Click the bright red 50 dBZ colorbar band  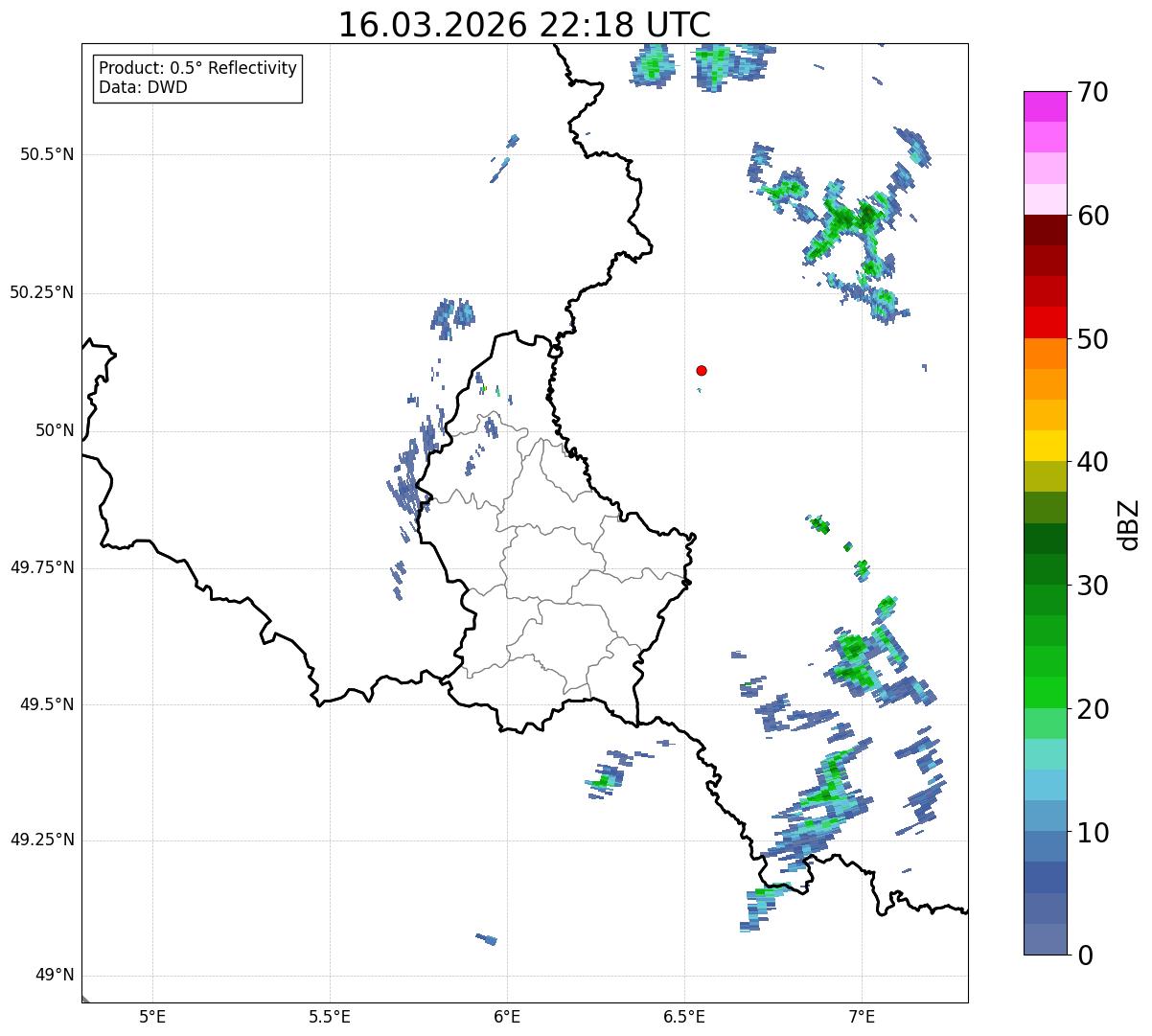click(1044, 323)
